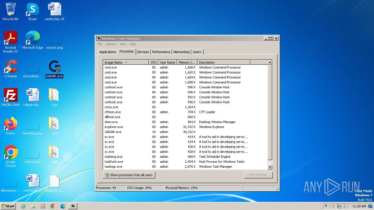
Task: Open Chrome from the taskbar
Action: (x=53, y=206)
